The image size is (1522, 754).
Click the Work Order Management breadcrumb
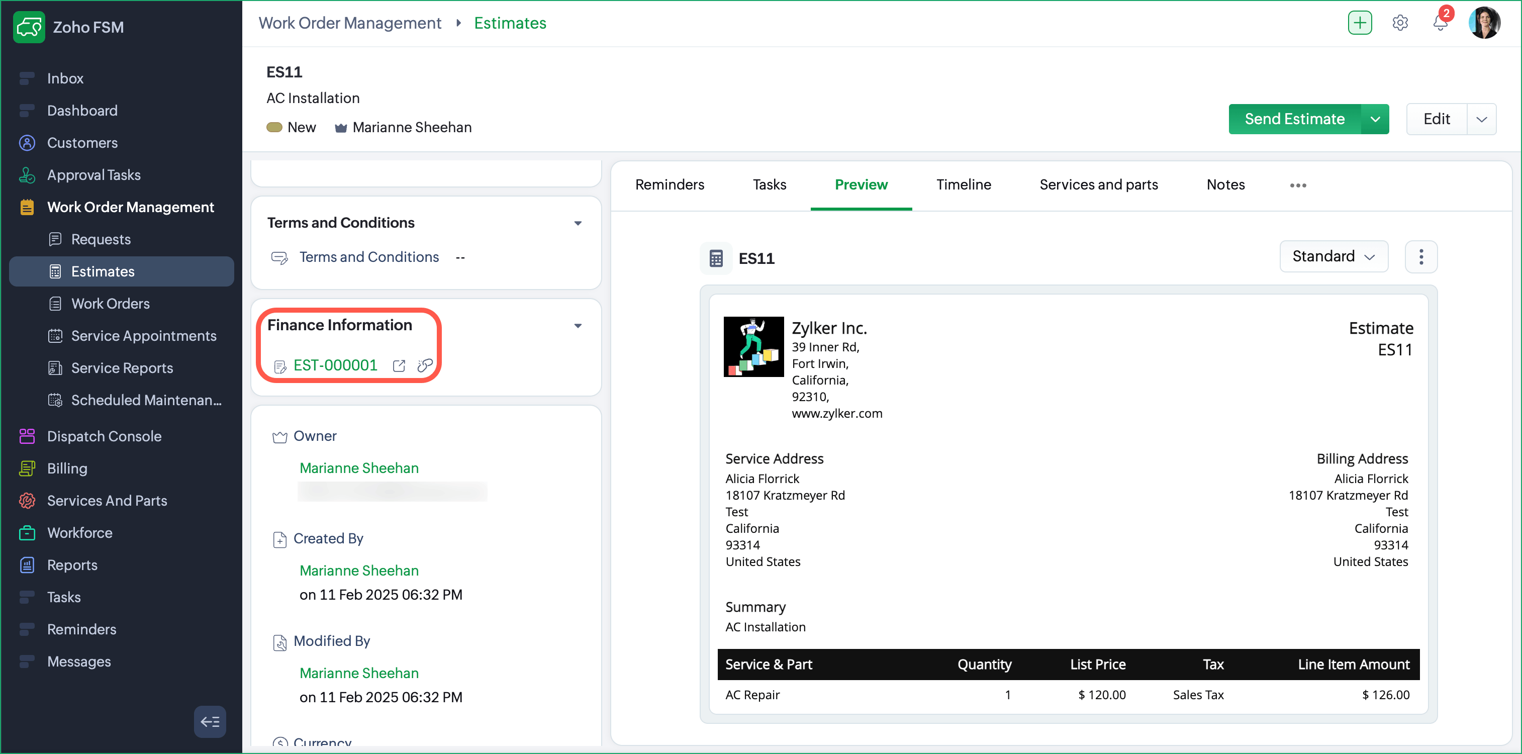350,23
